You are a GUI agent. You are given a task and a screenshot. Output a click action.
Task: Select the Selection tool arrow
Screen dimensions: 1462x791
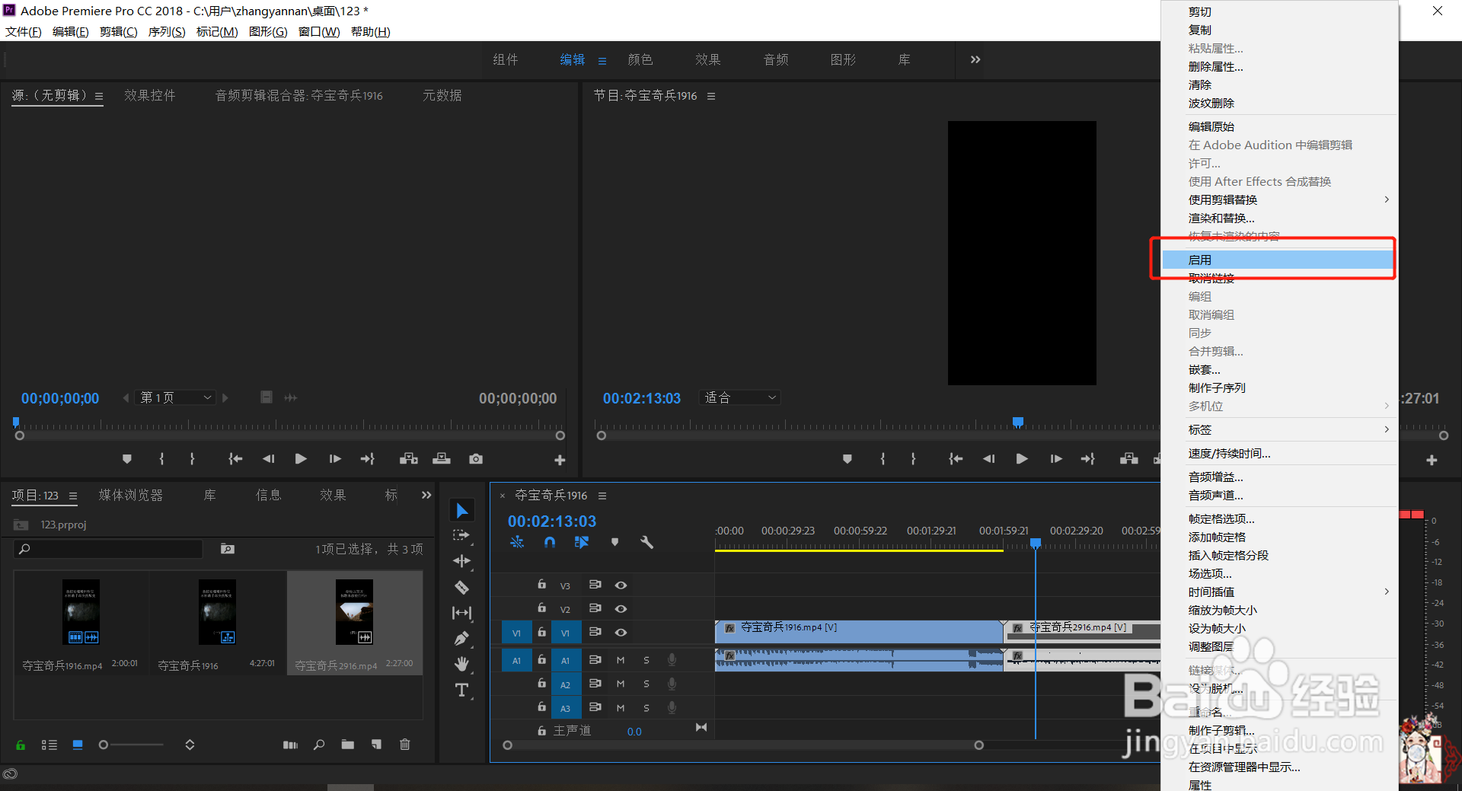461,510
